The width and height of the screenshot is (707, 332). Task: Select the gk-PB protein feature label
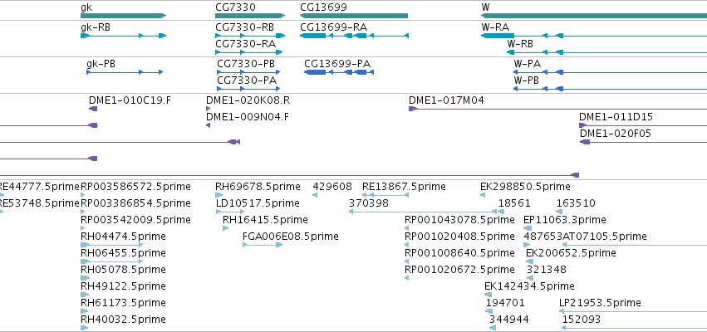pyautogui.click(x=101, y=64)
